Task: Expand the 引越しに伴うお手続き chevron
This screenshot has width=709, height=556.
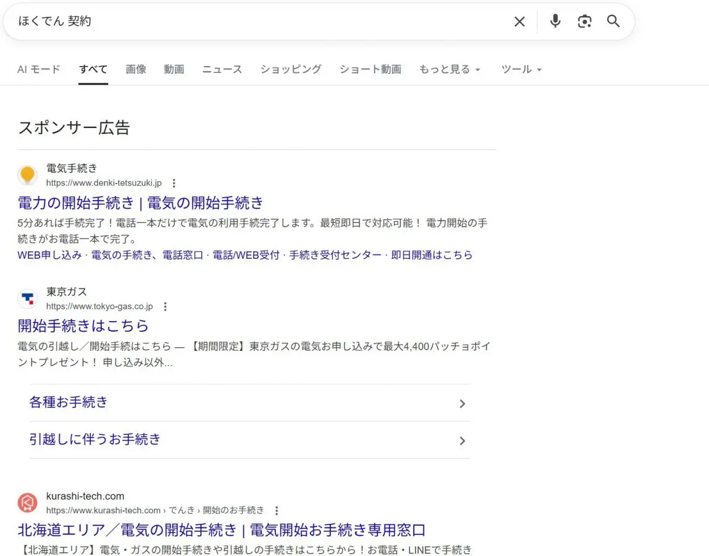Action: point(462,440)
